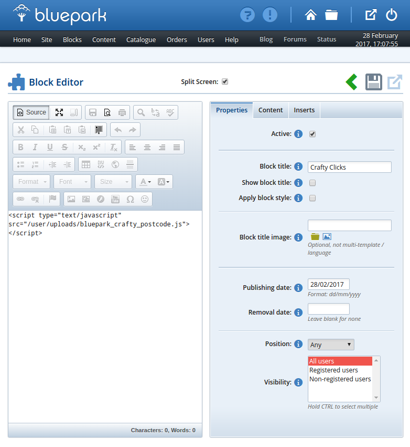Select Registered users in Visibility list
This screenshot has height=447, width=410.
340,370
